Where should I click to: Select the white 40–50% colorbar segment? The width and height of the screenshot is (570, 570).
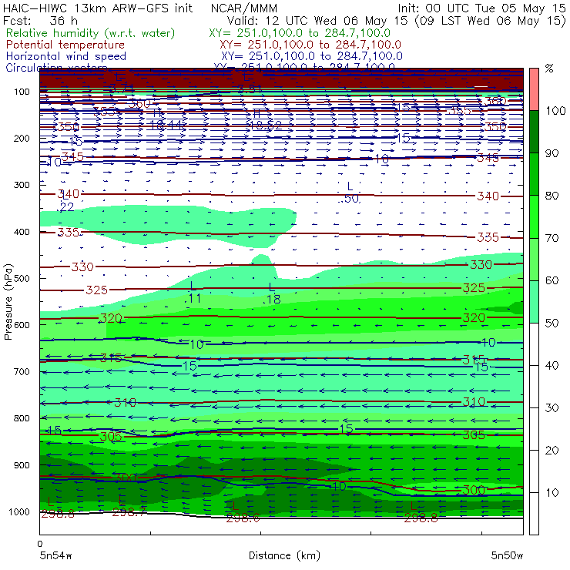click(534, 344)
